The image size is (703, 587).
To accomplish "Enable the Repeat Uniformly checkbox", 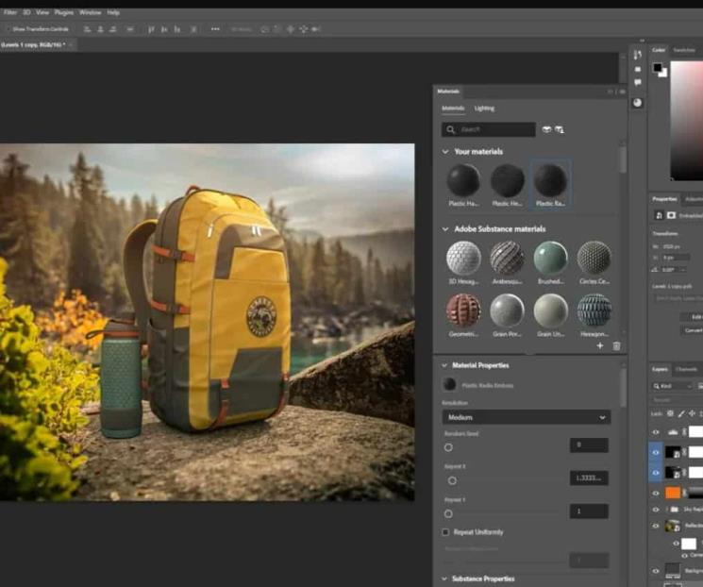I will point(445,532).
